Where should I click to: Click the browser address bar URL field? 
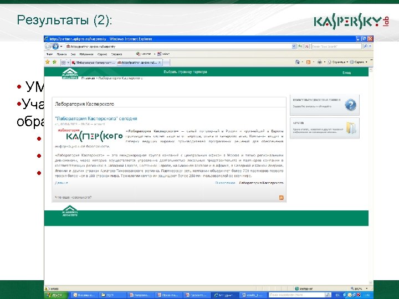178,47
